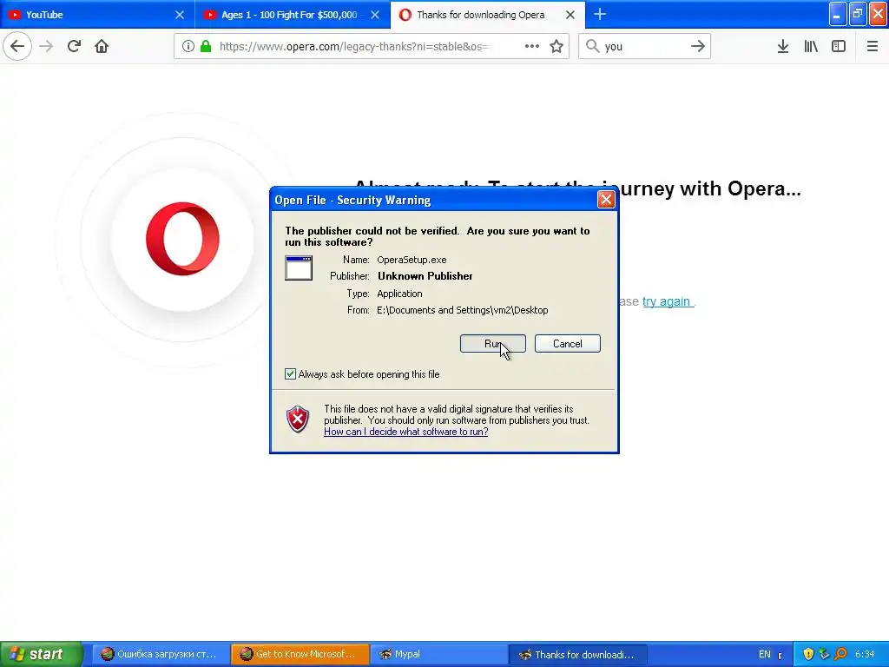Click the try again download link
The height and width of the screenshot is (667, 889).
667,301
